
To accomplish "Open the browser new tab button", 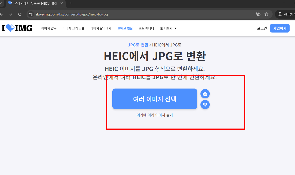I will click(71, 4).
